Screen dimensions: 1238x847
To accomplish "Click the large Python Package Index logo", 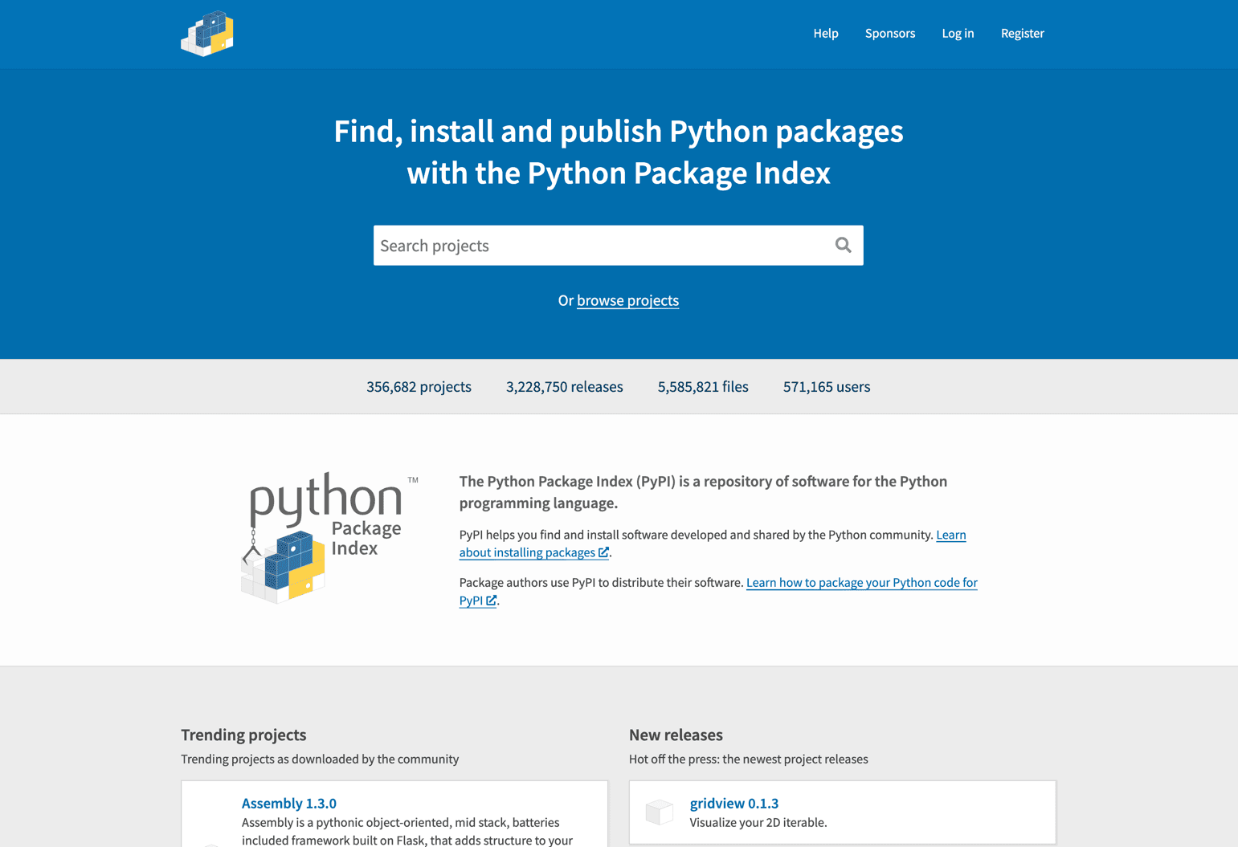I will [329, 537].
